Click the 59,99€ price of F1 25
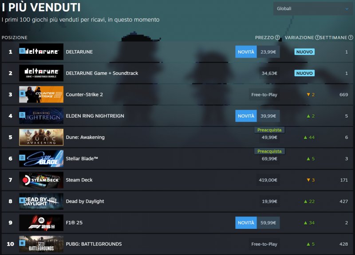355x255 pixels. [268, 223]
